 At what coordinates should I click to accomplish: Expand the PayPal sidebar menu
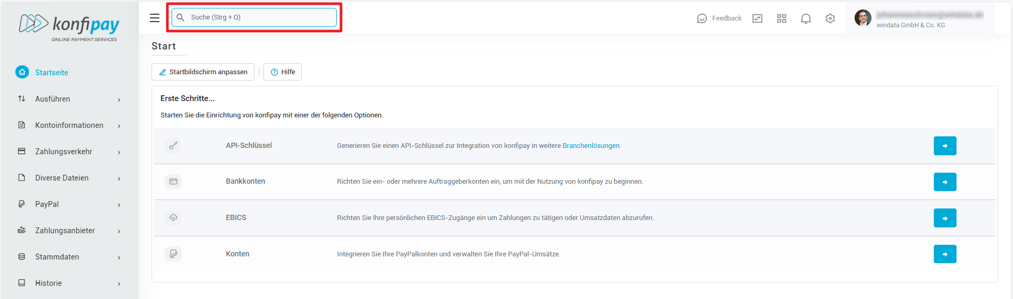(x=69, y=204)
